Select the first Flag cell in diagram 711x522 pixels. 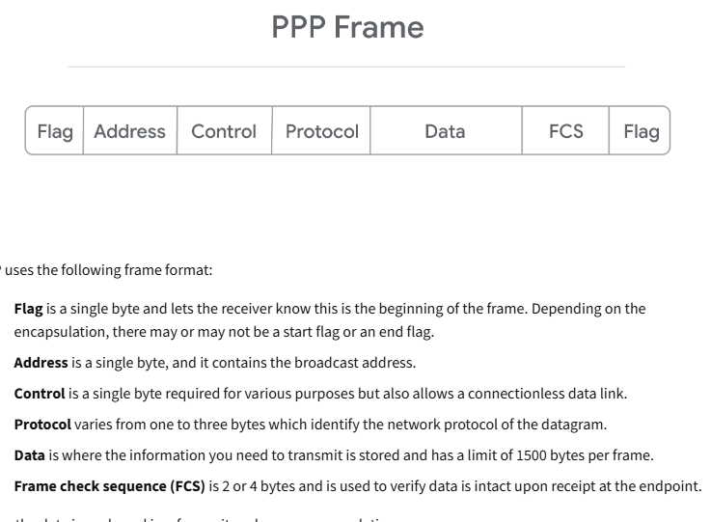click(x=54, y=131)
